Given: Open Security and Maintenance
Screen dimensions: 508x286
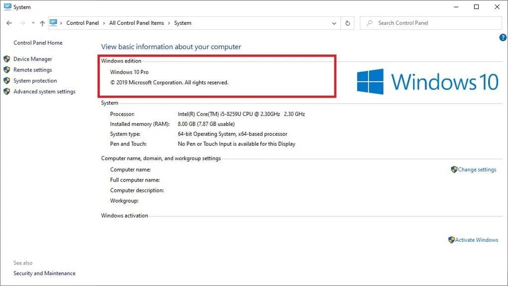Looking at the screenshot, I should [44, 273].
